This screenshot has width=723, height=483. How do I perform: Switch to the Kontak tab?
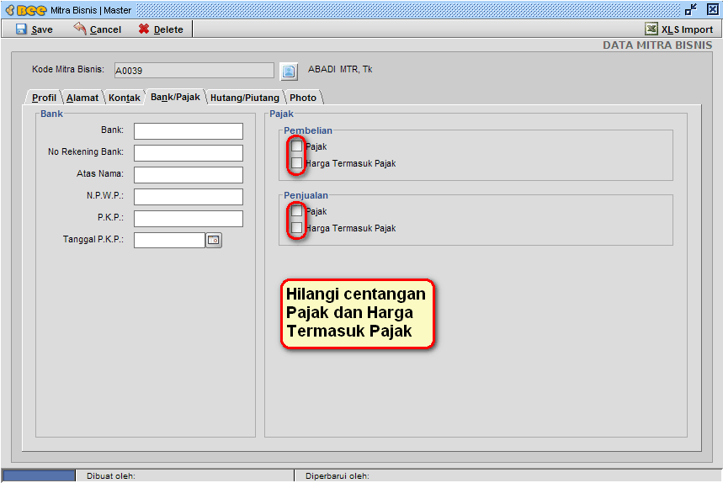(x=125, y=98)
